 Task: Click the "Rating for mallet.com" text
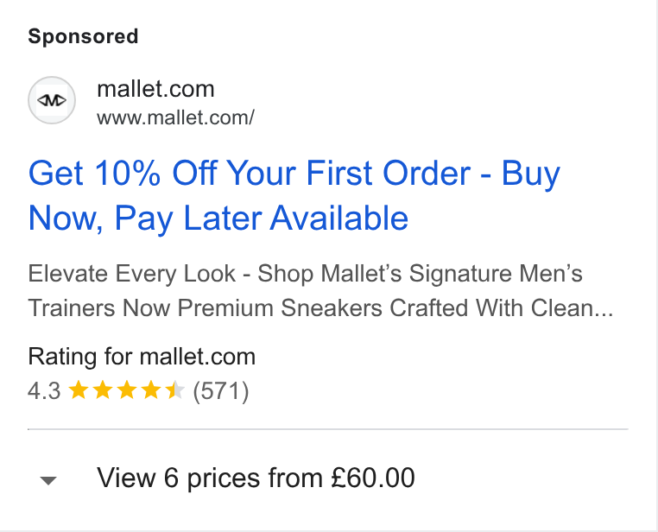point(142,357)
